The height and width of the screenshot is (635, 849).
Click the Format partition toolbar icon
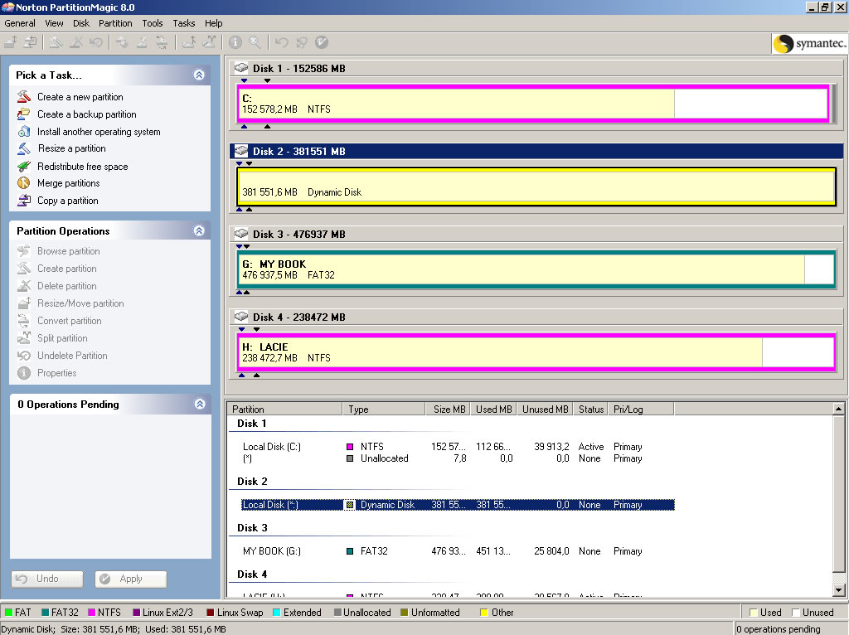(142, 41)
